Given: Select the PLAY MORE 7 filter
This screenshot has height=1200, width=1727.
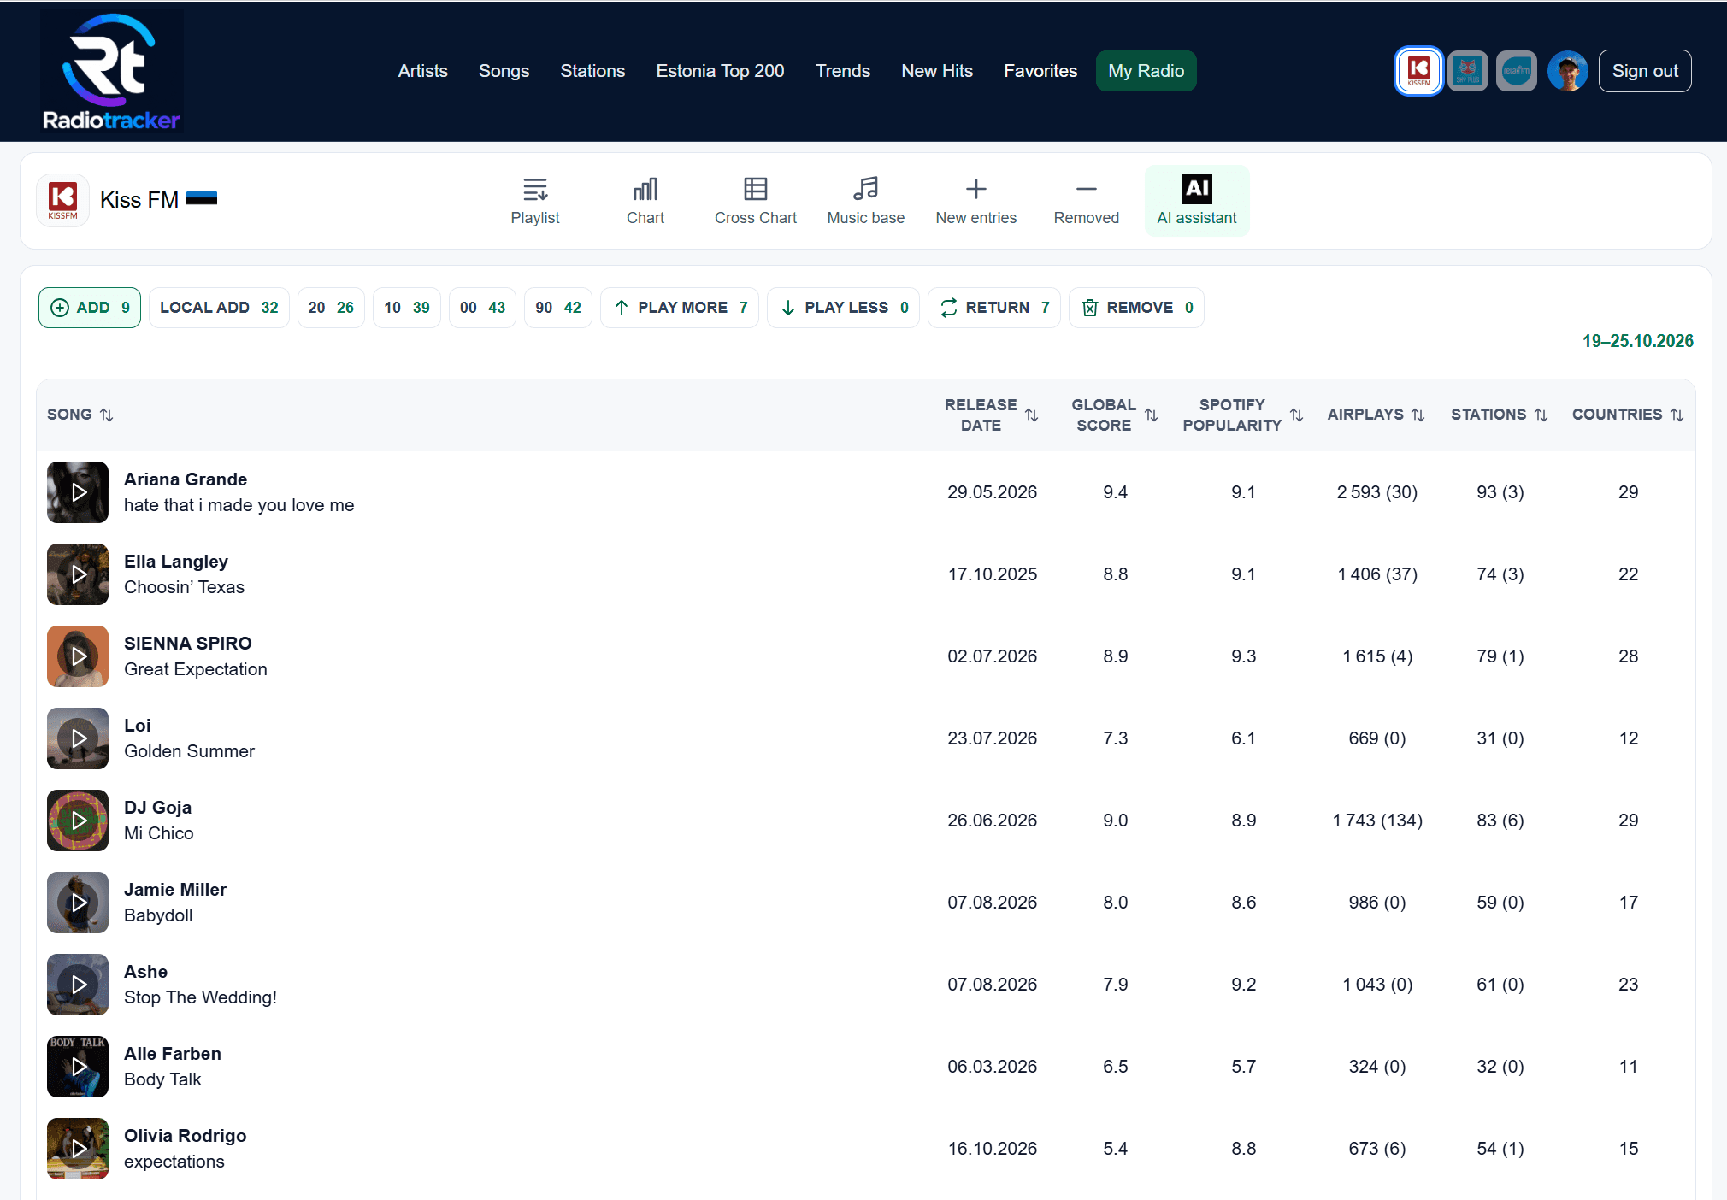Looking at the screenshot, I should (680, 308).
